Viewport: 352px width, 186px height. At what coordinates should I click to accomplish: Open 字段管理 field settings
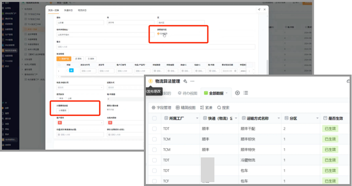pos(161,108)
